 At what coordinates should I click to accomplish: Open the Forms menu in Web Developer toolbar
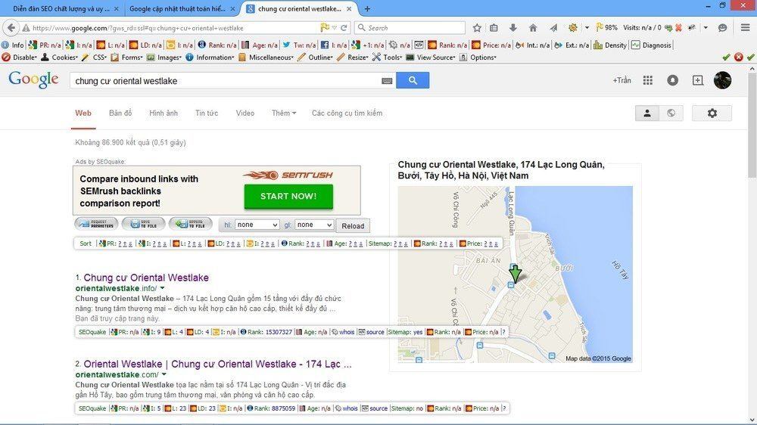pos(126,57)
